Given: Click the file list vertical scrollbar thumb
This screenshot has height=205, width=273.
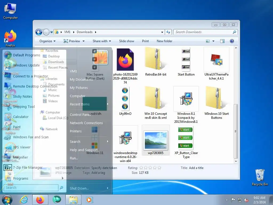Looking at the screenshot, I should tap(236, 131).
